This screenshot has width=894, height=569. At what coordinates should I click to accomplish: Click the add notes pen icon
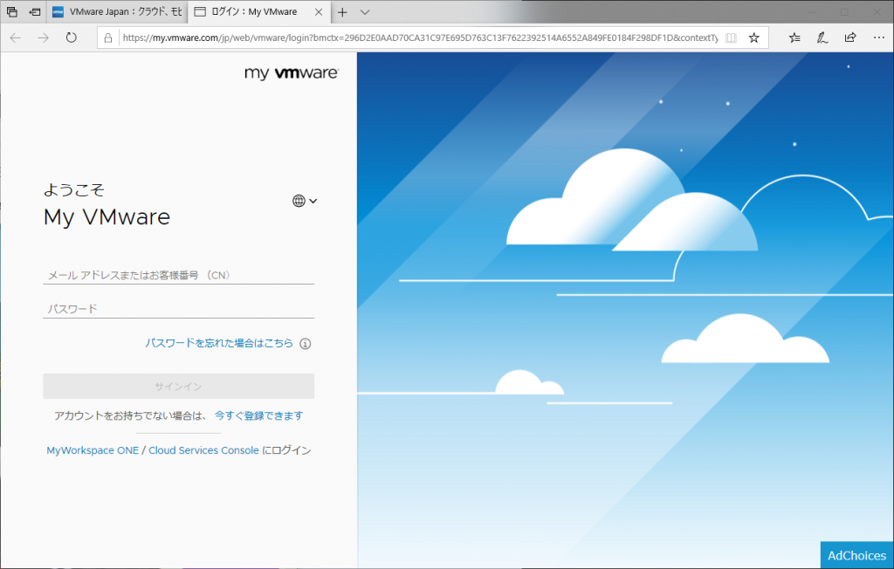pyautogui.click(x=822, y=38)
